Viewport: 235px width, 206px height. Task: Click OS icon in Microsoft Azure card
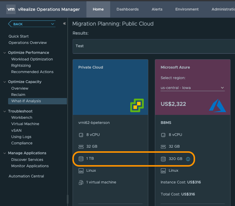click(x=163, y=171)
